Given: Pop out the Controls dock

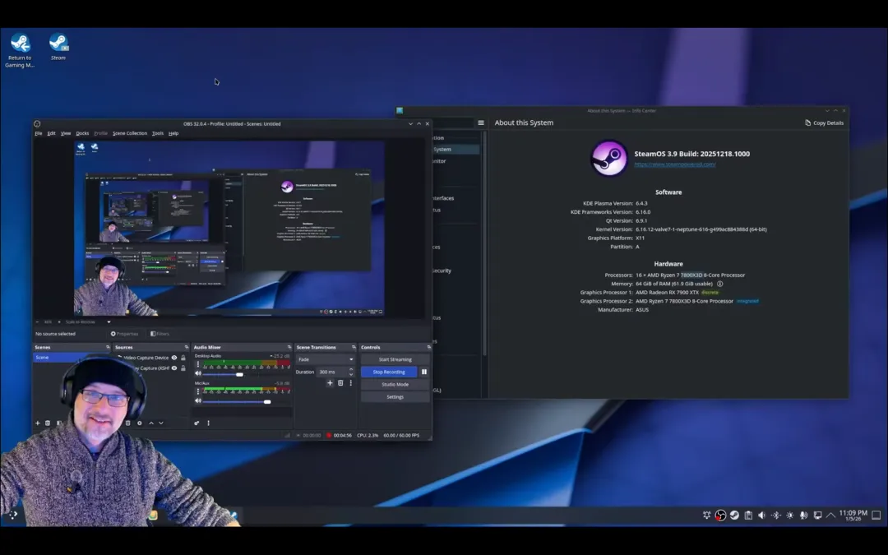Looking at the screenshot, I should click(x=428, y=347).
